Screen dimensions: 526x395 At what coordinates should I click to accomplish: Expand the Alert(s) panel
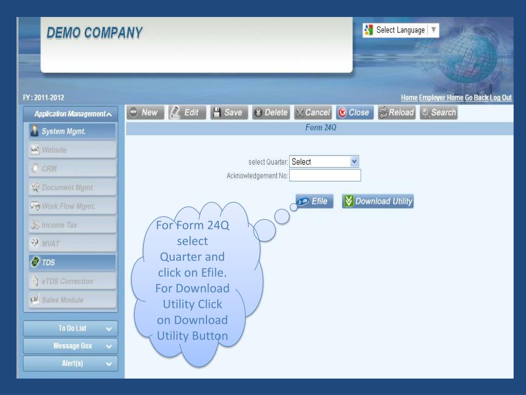(70, 364)
